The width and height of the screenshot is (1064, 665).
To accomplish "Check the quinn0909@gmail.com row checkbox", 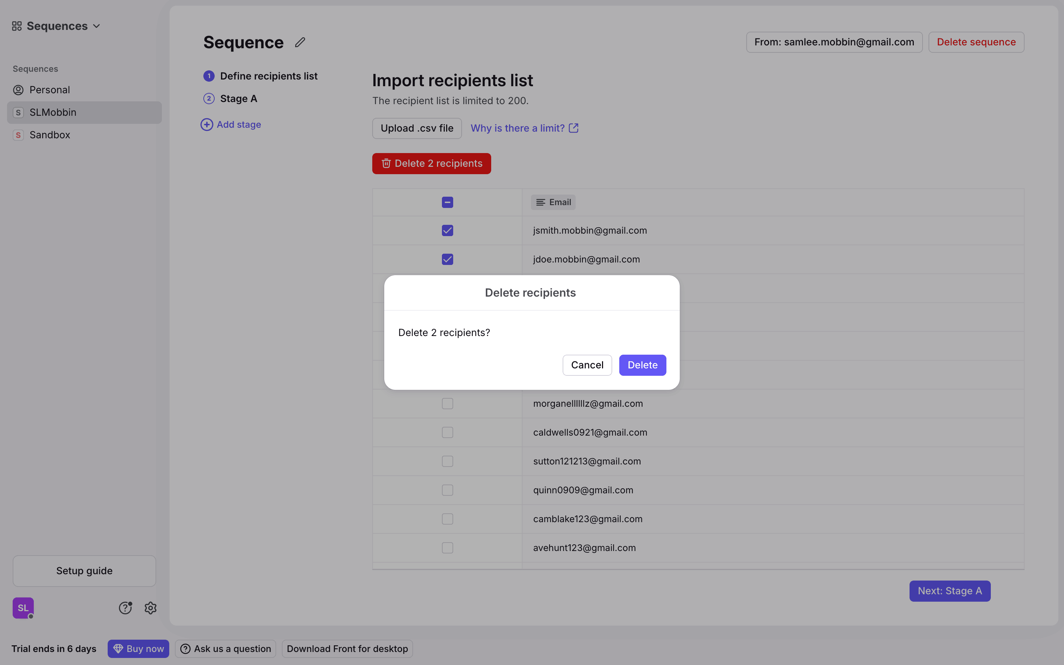I will (447, 490).
